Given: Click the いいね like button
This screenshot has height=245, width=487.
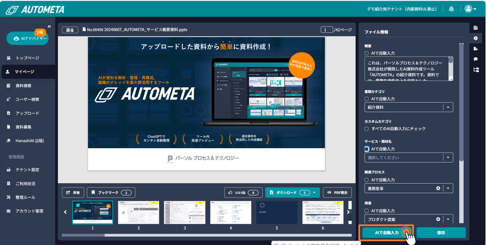Looking at the screenshot, I should [243, 192].
